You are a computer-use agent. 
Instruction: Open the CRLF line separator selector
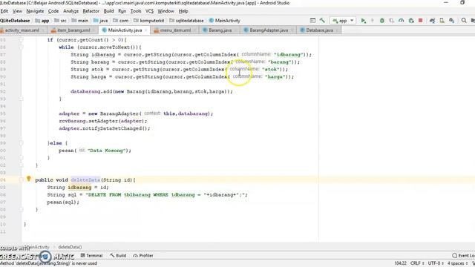point(417,263)
